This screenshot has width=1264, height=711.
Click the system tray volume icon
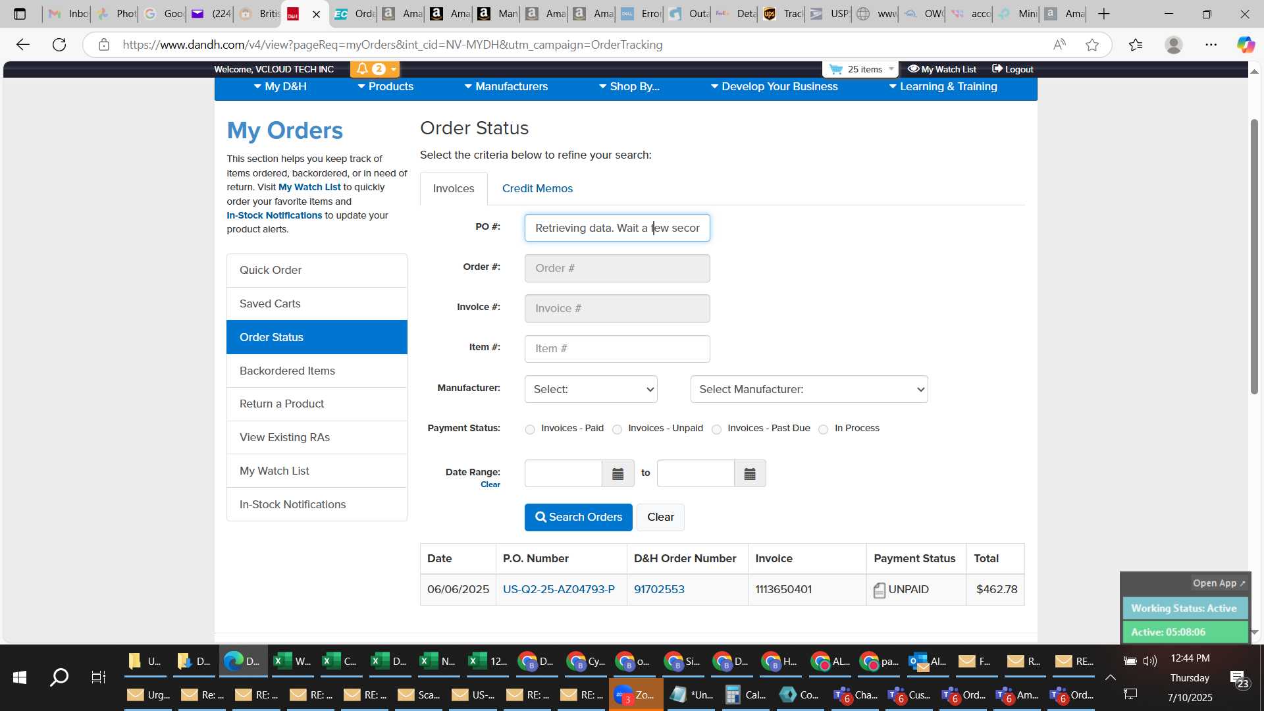point(1150,661)
